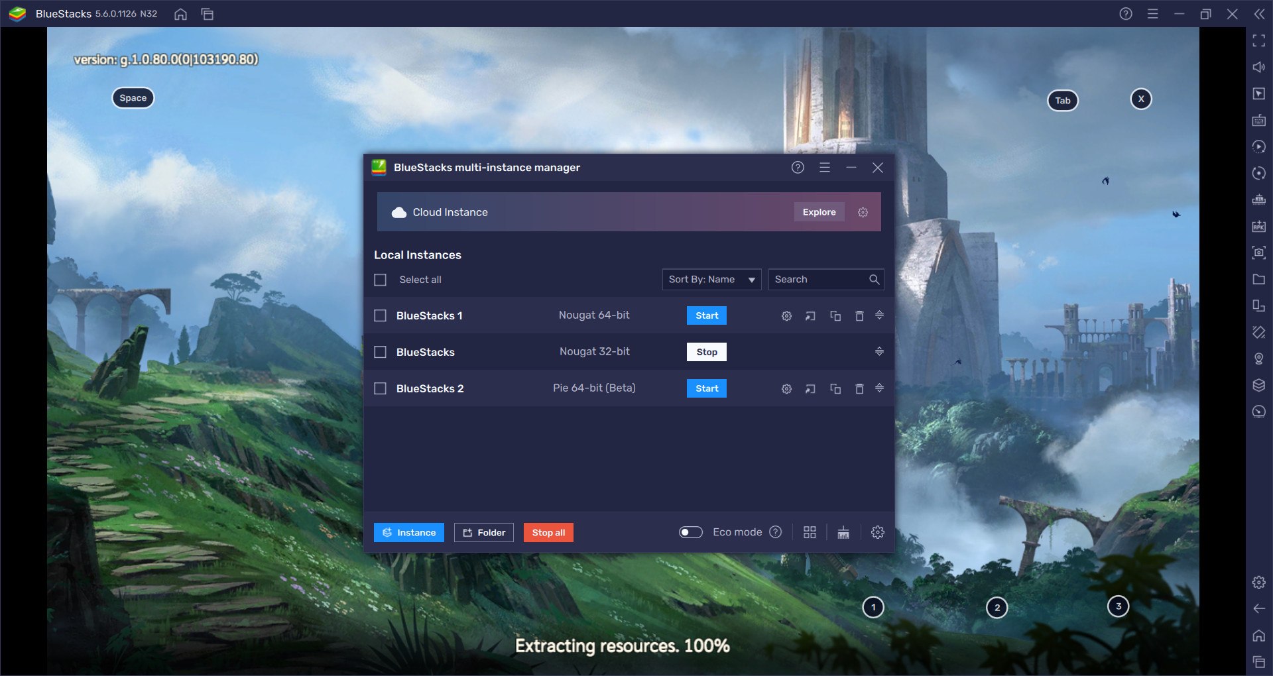
Task: Open the layers icon in the sidebar
Action: click(1258, 386)
